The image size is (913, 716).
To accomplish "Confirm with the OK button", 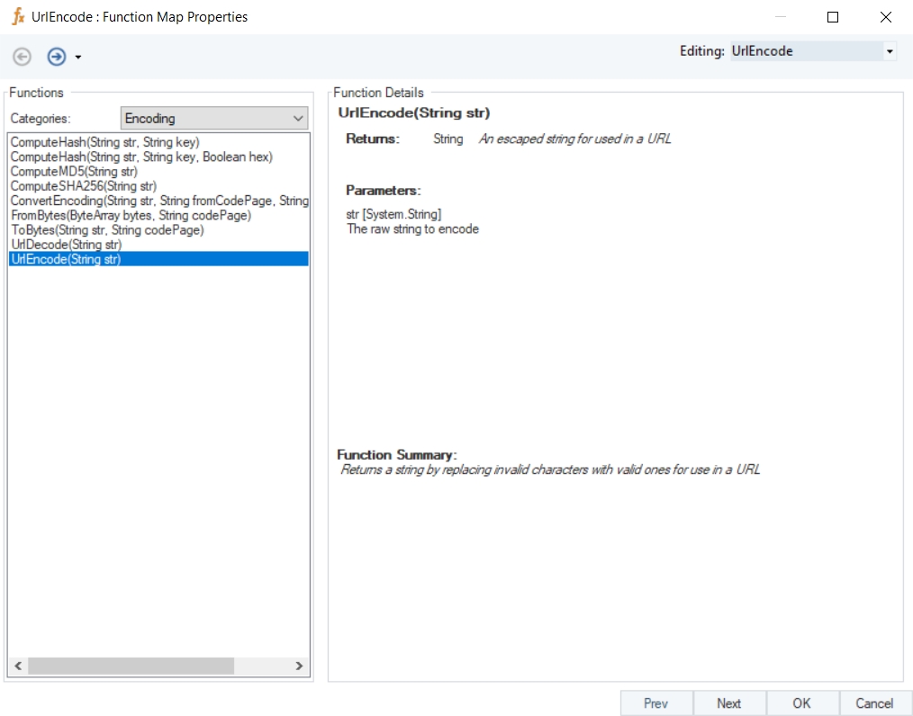I will [x=801, y=703].
